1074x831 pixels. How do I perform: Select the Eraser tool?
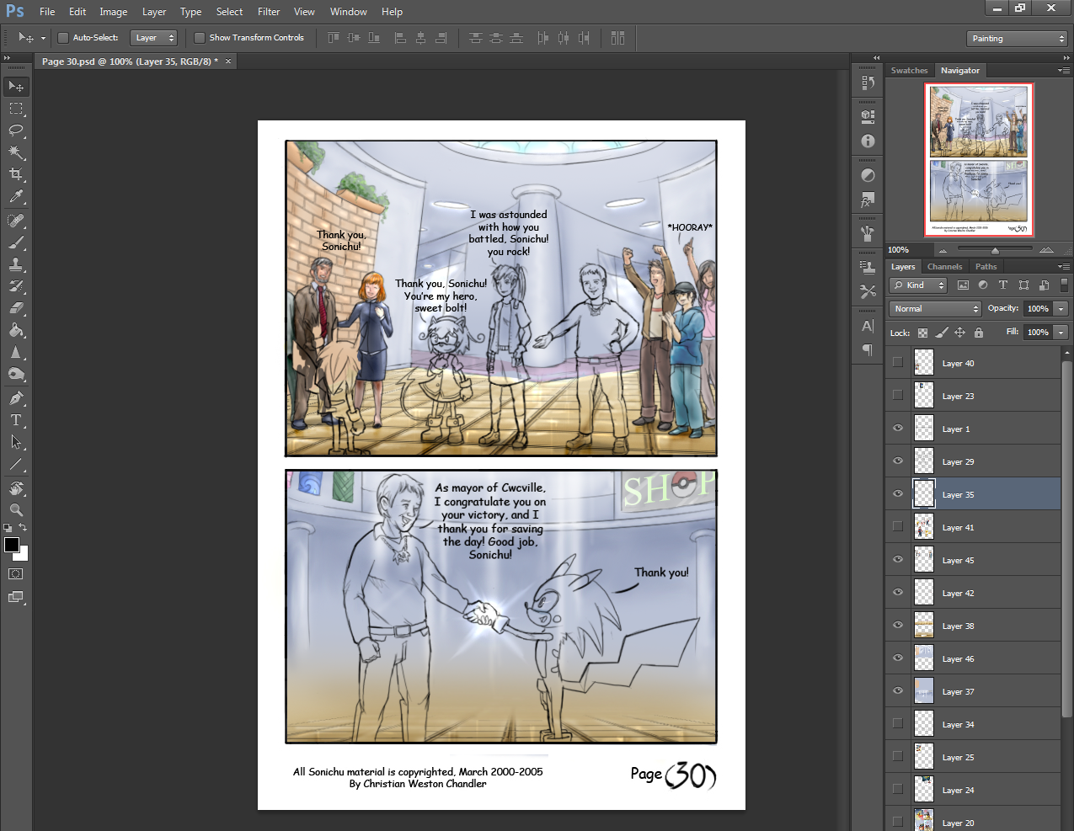coord(16,308)
